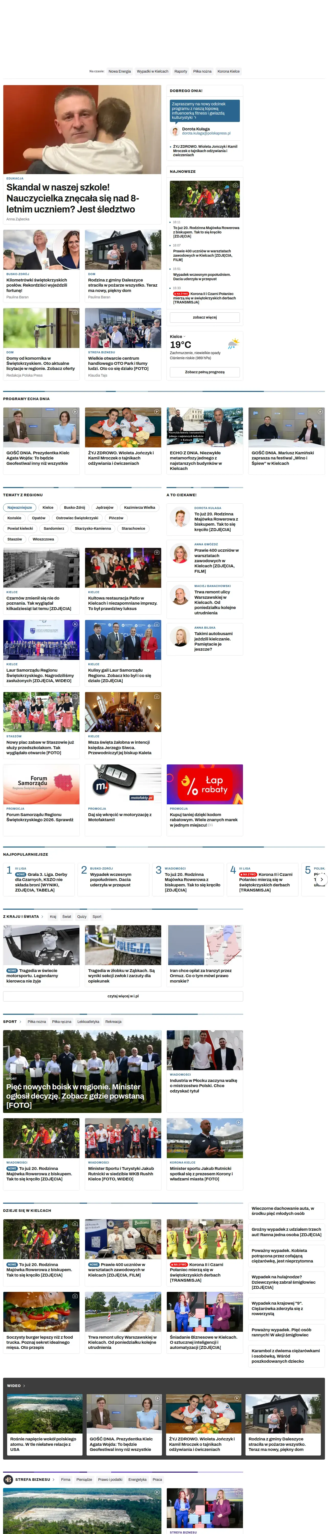
Task: Click camera icon on Pięć nowych boisk photo
Action: pos(157,1035)
